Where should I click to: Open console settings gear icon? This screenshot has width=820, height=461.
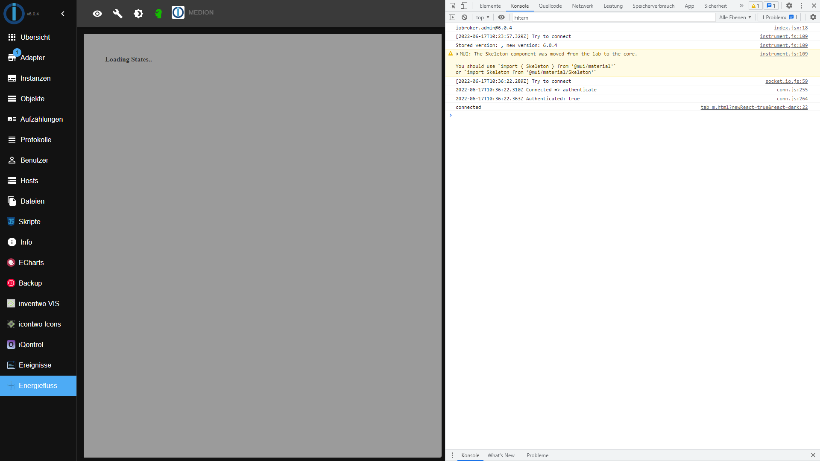tap(813, 18)
